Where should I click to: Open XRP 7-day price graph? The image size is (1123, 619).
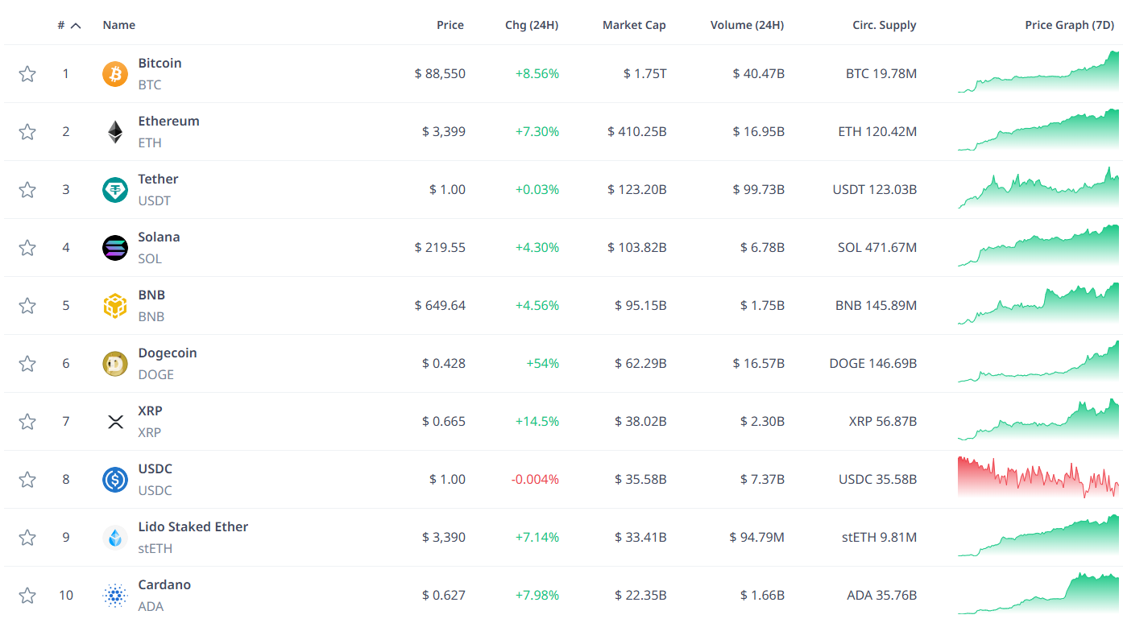(x=1038, y=421)
